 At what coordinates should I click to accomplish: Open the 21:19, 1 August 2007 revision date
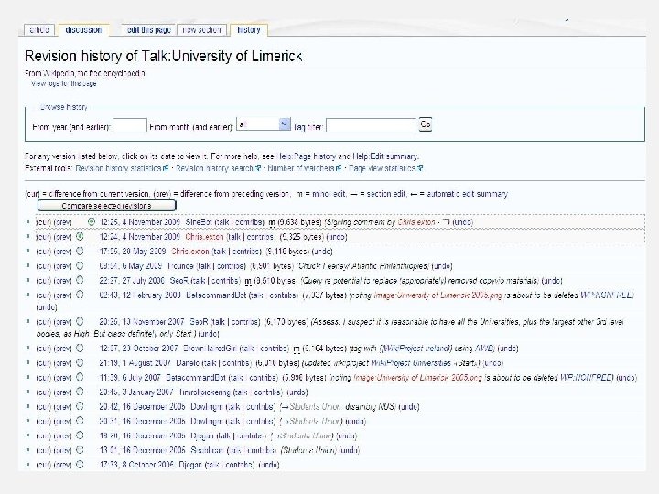pyautogui.click(x=135, y=363)
